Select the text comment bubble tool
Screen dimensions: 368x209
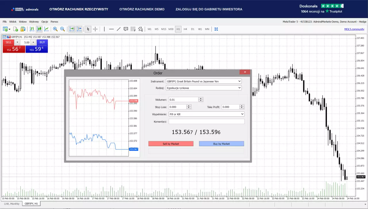point(126,29)
